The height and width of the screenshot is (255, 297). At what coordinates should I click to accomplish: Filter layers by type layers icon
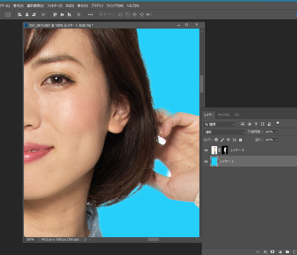[256, 124]
